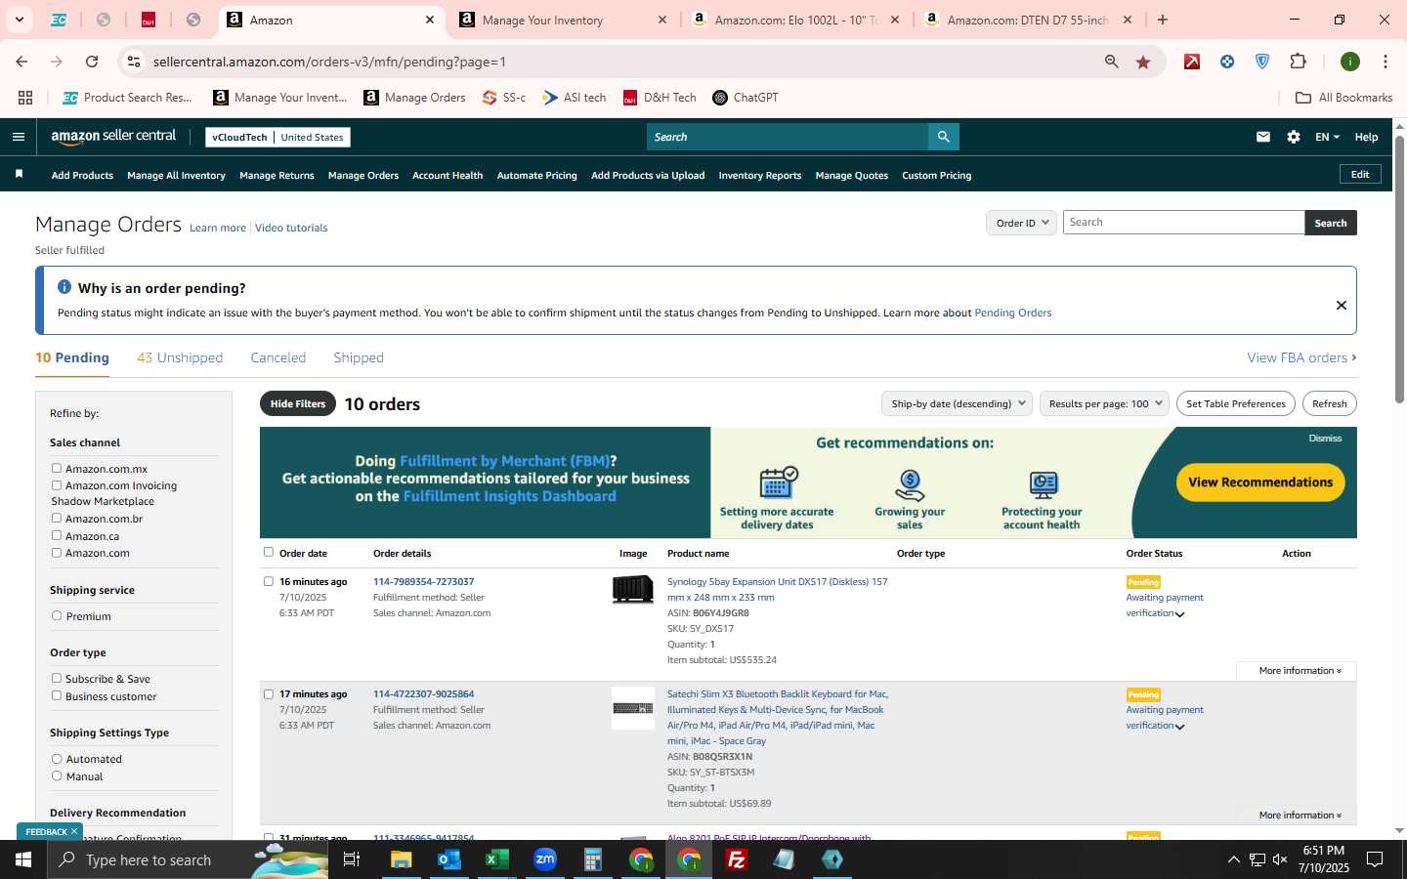
Task: Click the bookmark flag icon beside Add Products
Action: click(19, 174)
